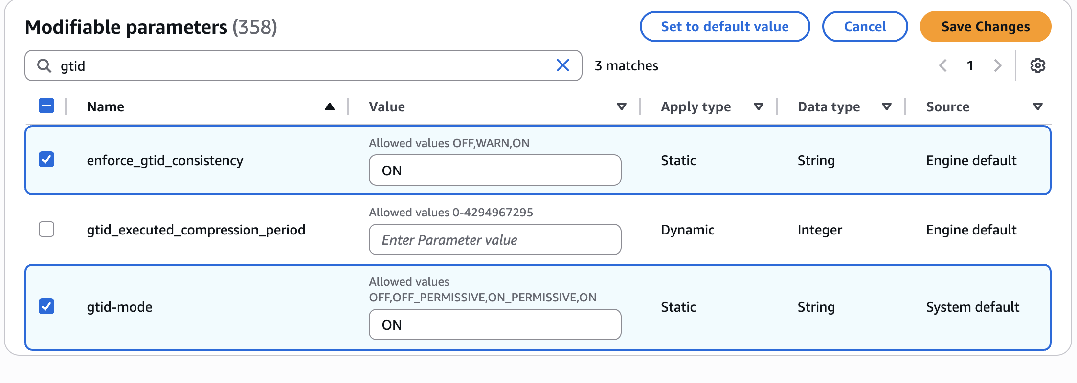Edit enforce_gtid_consistency value field
Viewport: 1077px width, 383px height.
click(x=495, y=170)
